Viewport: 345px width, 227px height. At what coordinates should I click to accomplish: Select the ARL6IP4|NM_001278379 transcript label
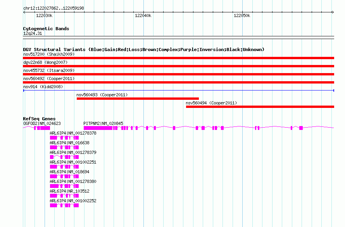[73, 152]
